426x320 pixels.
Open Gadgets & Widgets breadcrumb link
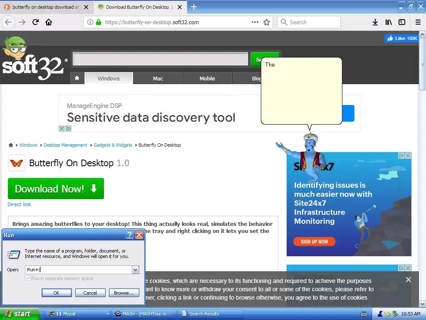click(x=113, y=145)
